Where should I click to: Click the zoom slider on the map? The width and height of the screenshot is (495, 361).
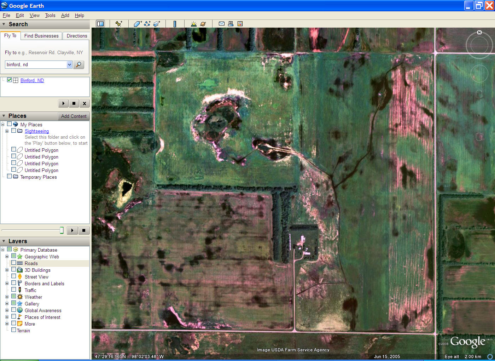tap(479, 115)
